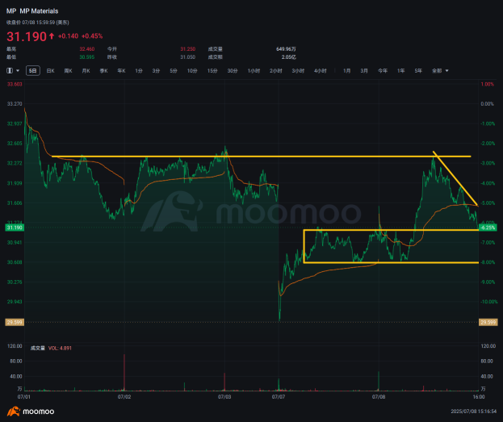Click the 33.603 top price axis label

point(15,84)
